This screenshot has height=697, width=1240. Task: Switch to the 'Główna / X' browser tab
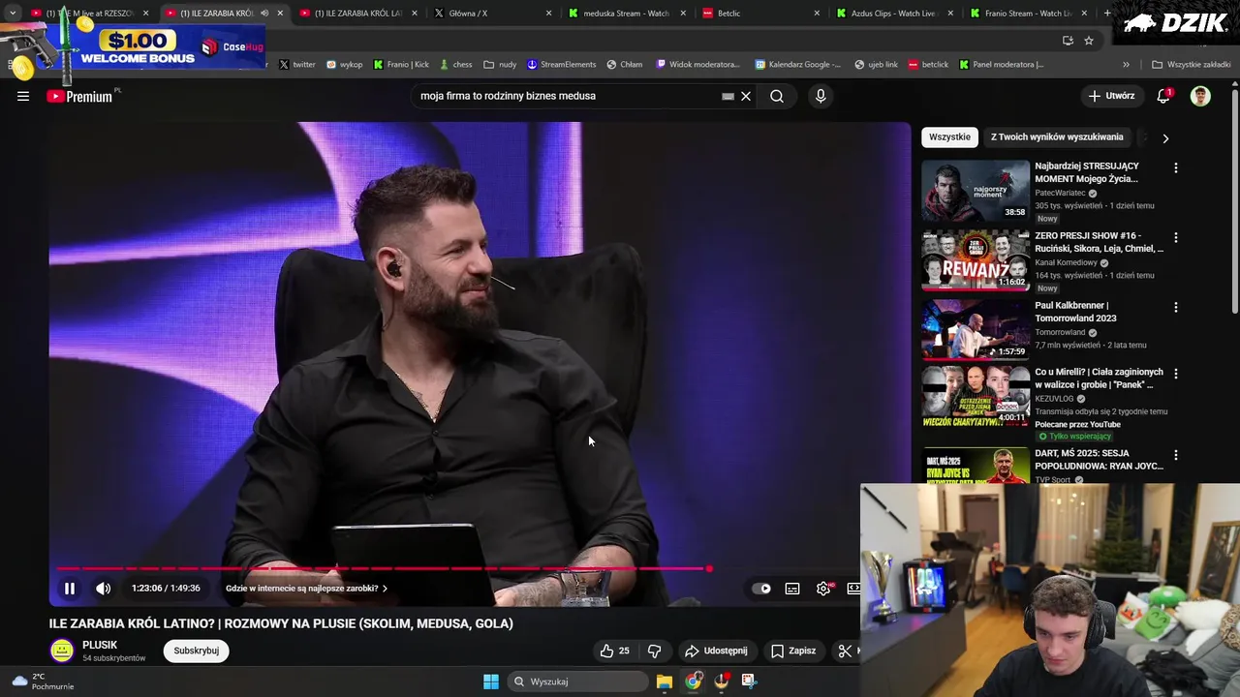pos(492,14)
